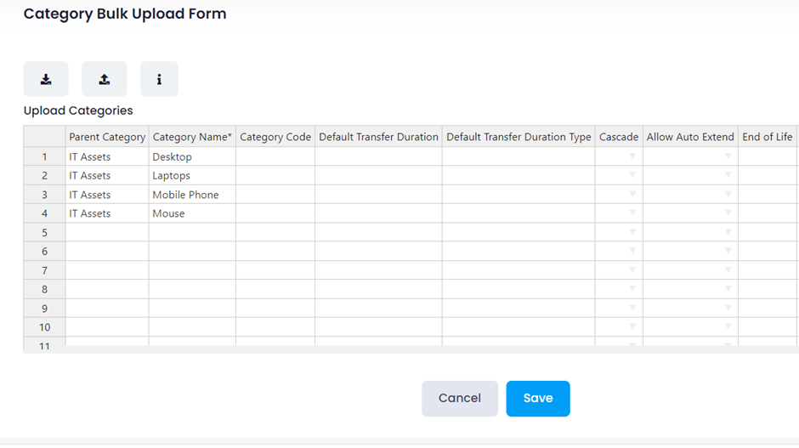
Task: Select Default Transfer Duration cell for Mouse row
Action: point(378,213)
